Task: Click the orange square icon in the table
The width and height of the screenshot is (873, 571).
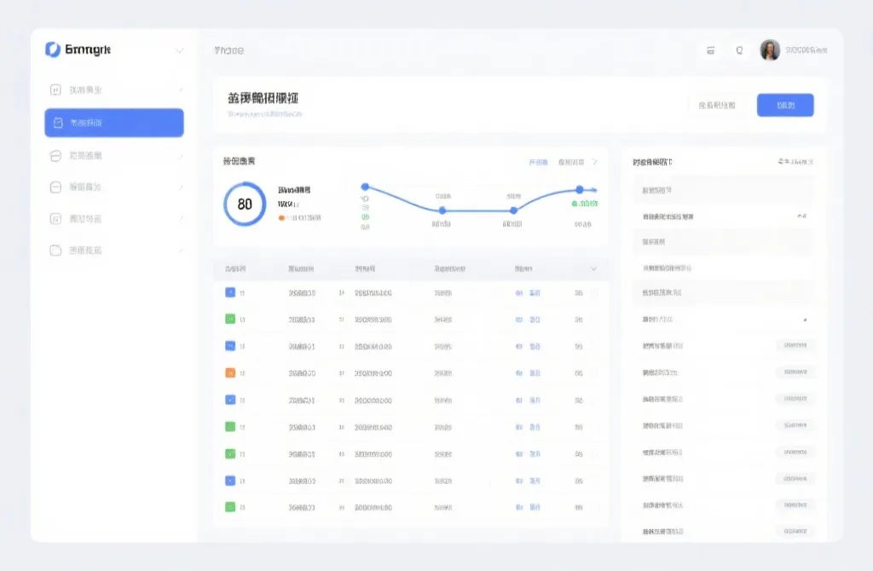Action: tap(230, 373)
